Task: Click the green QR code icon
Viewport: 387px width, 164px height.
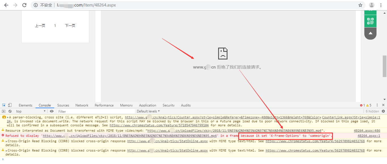Action: pyautogui.click(x=370, y=21)
